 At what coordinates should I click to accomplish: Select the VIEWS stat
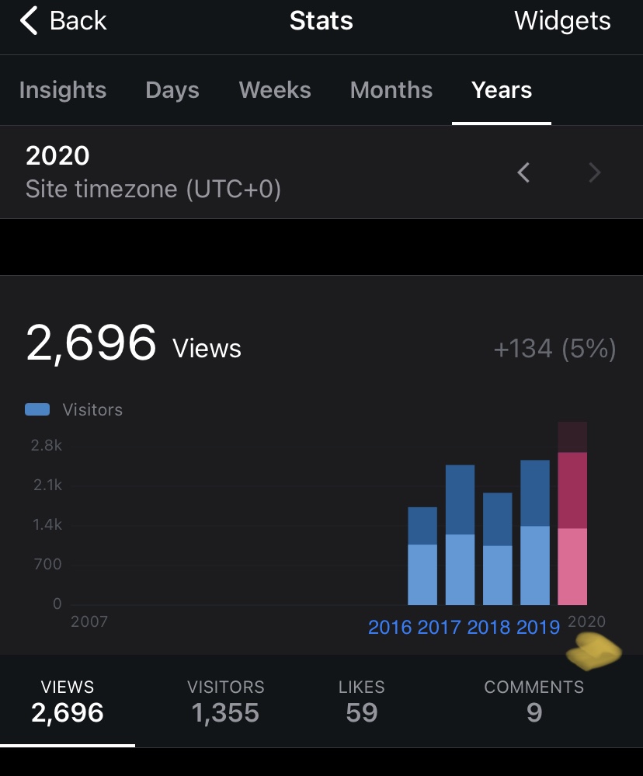[x=68, y=701]
